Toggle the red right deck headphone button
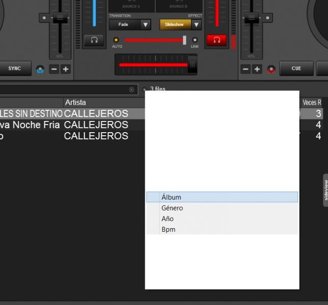Viewport: 328px width, 305px height. tap(216, 41)
